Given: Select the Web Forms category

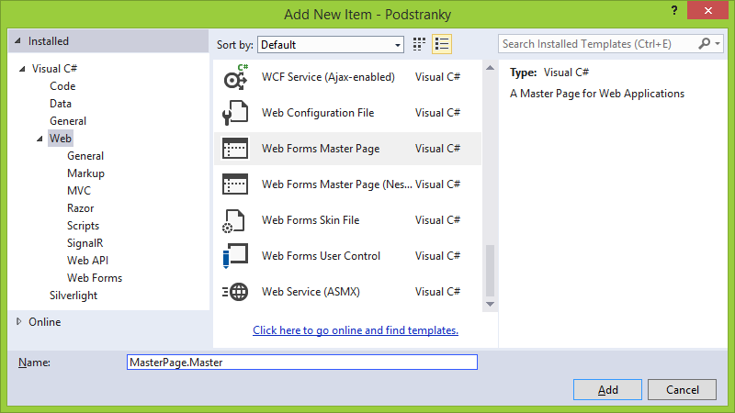Looking at the screenshot, I should tap(95, 278).
